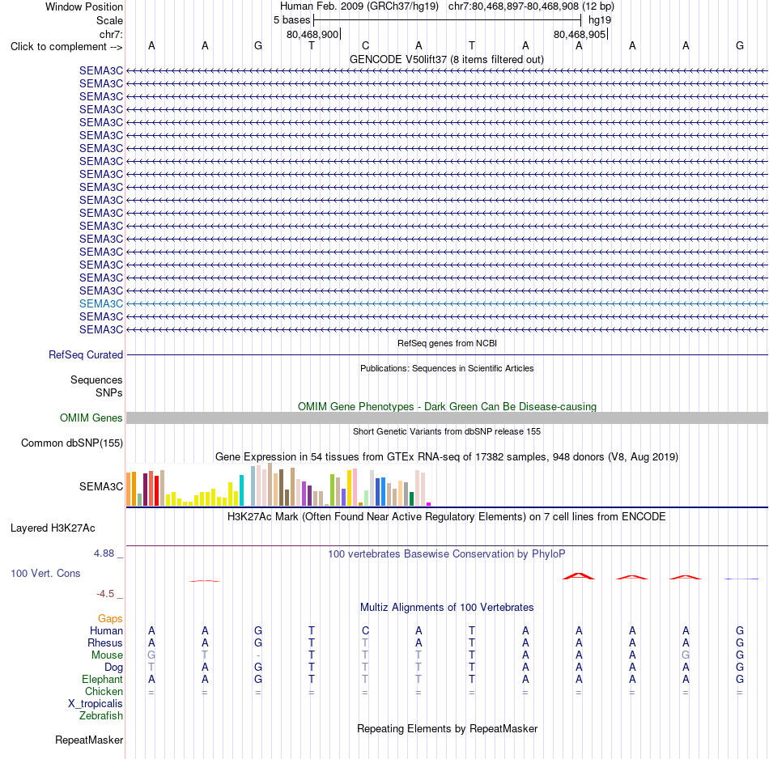
Task: Click the magenta bar ending the GTEx chart
Action: [429, 504]
